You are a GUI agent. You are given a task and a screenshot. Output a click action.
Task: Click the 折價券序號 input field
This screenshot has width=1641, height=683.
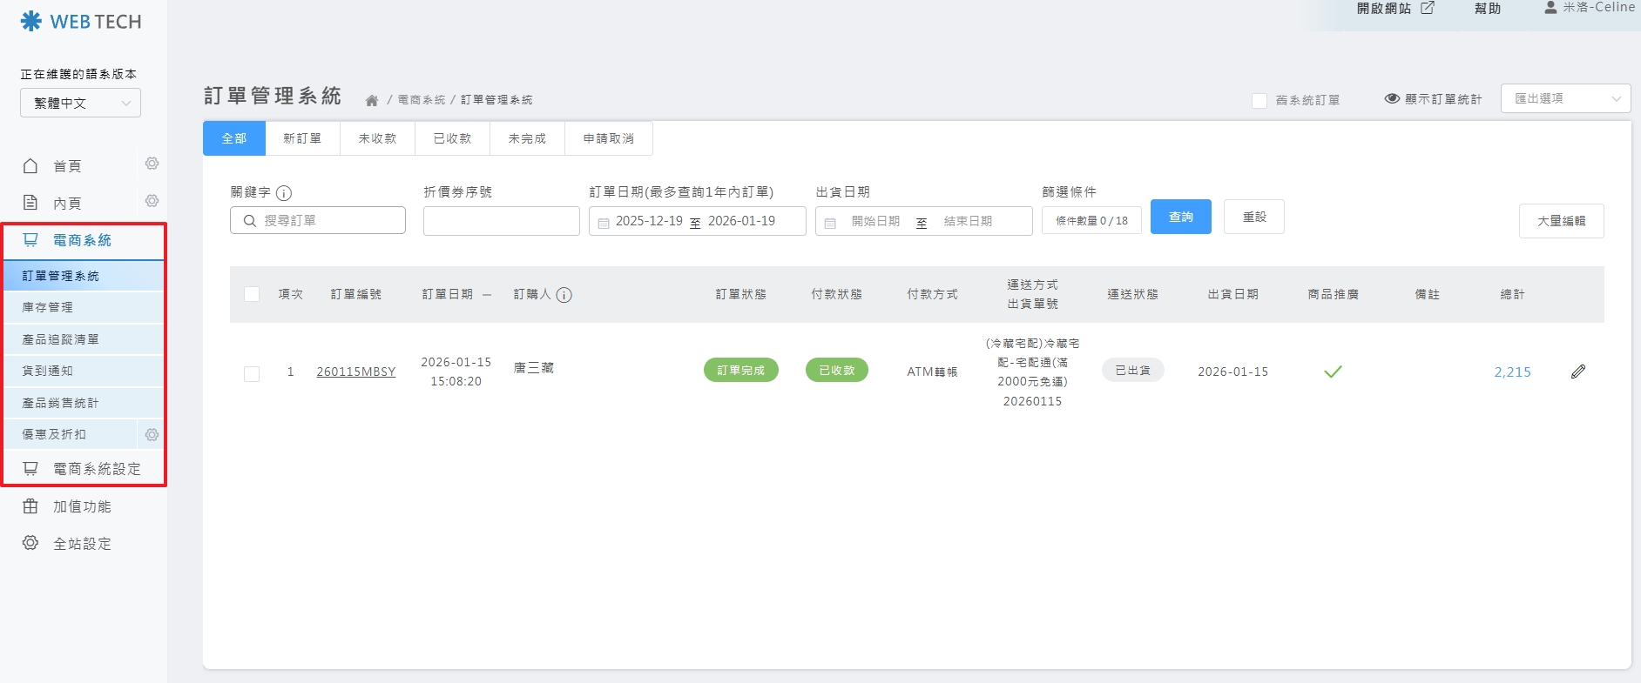[x=502, y=221]
